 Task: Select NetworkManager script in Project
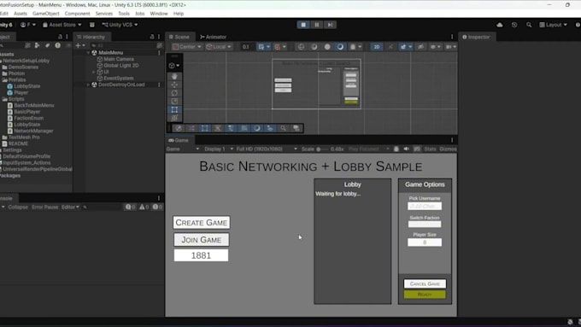33,131
